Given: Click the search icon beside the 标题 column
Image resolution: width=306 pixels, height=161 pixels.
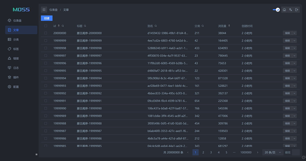Looking at the screenshot, I should [x=85, y=26].
